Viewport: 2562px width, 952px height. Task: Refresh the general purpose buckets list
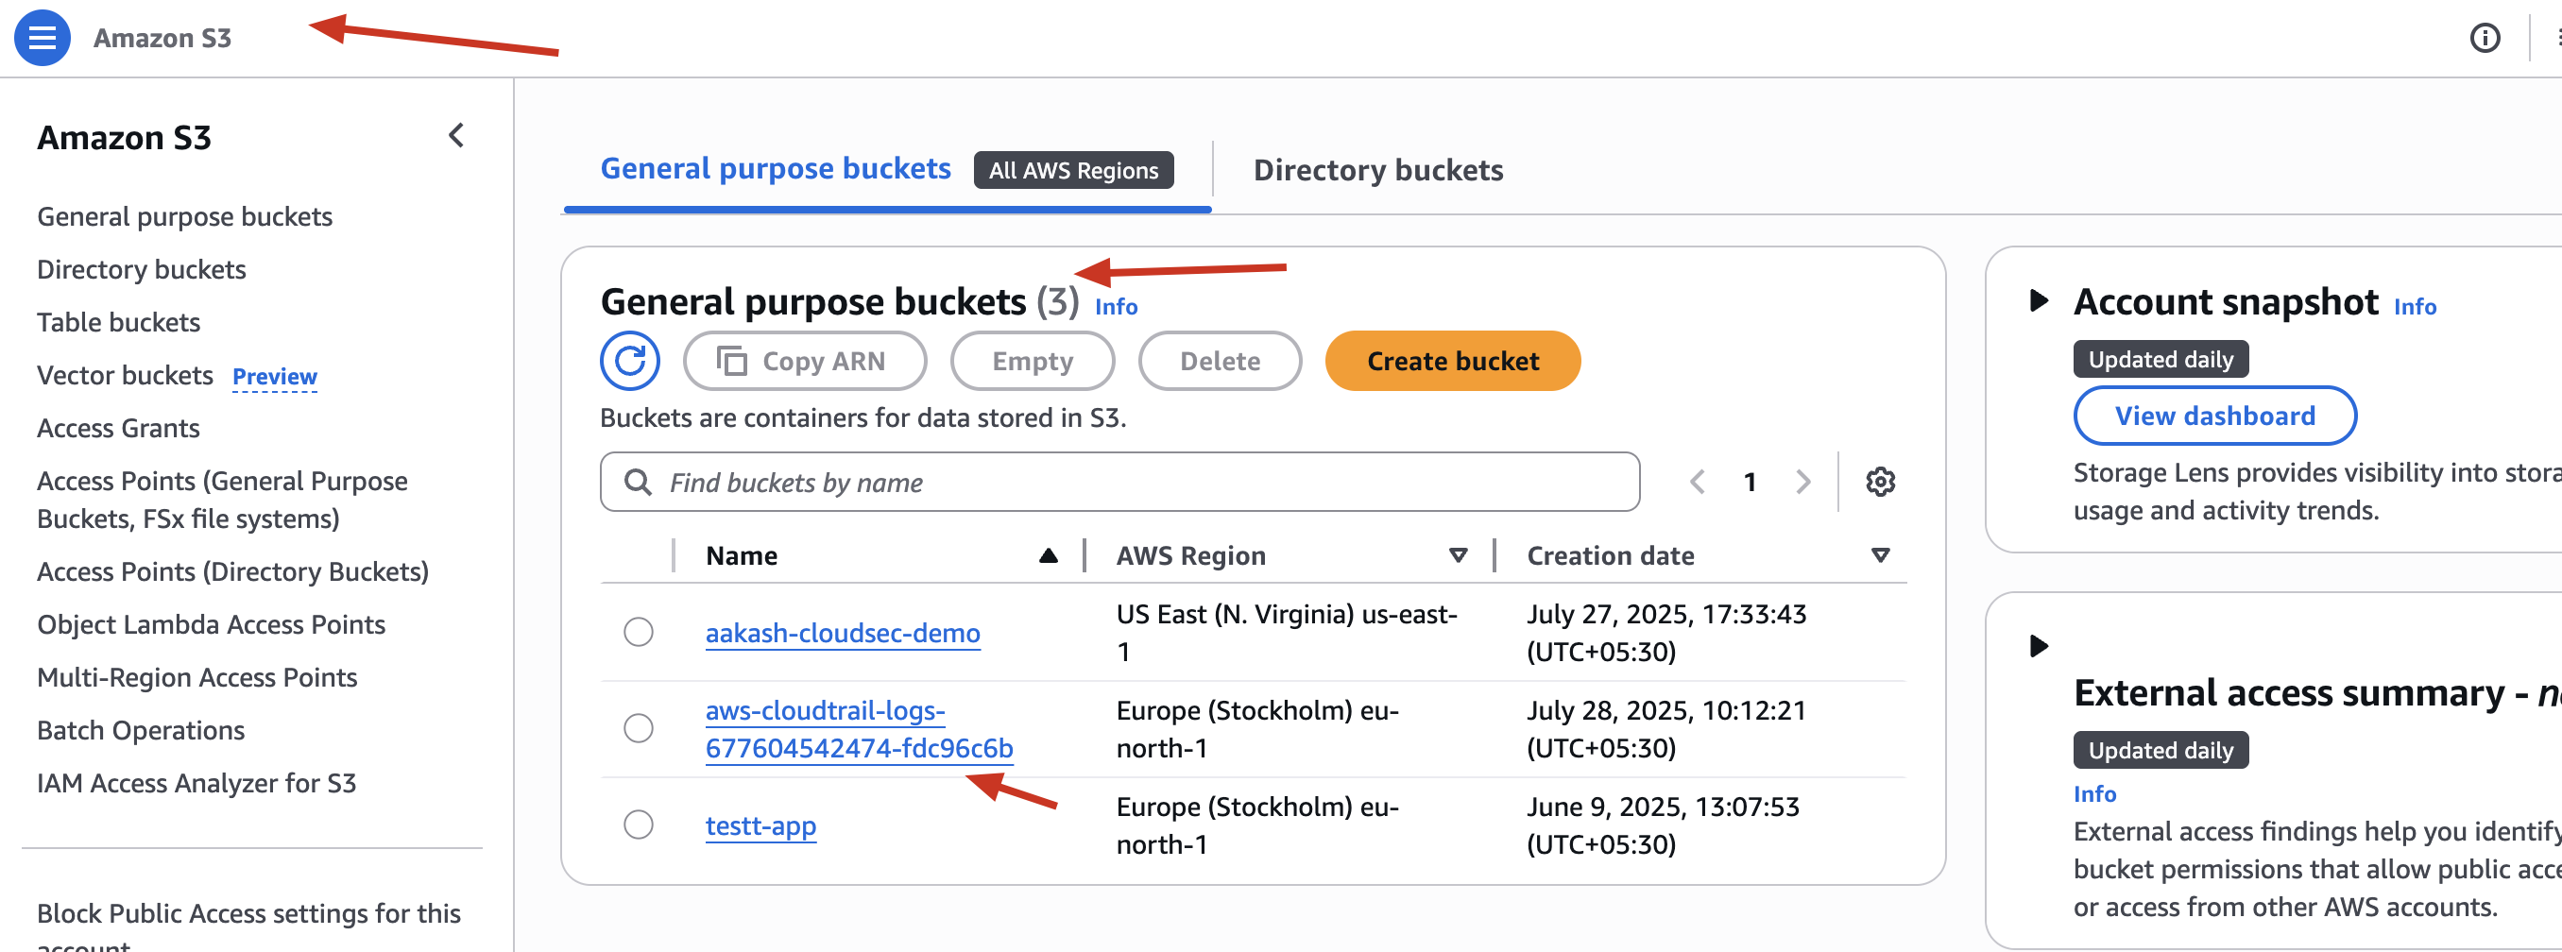click(x=629, y=360)
